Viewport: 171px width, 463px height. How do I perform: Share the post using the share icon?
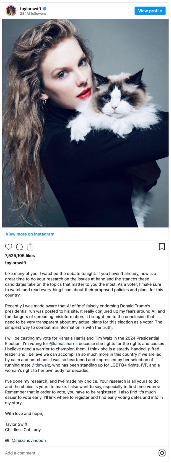(30, 247)
